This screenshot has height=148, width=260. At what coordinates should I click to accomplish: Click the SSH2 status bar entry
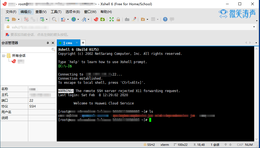(149, 145)
